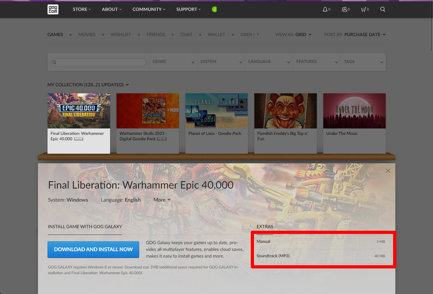Switch to the WALLET tab
This screenshot has width=433, height=294.
point(216,35)
